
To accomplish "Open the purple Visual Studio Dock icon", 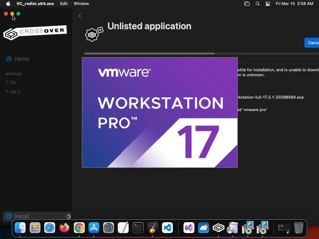I will (189, 227).
